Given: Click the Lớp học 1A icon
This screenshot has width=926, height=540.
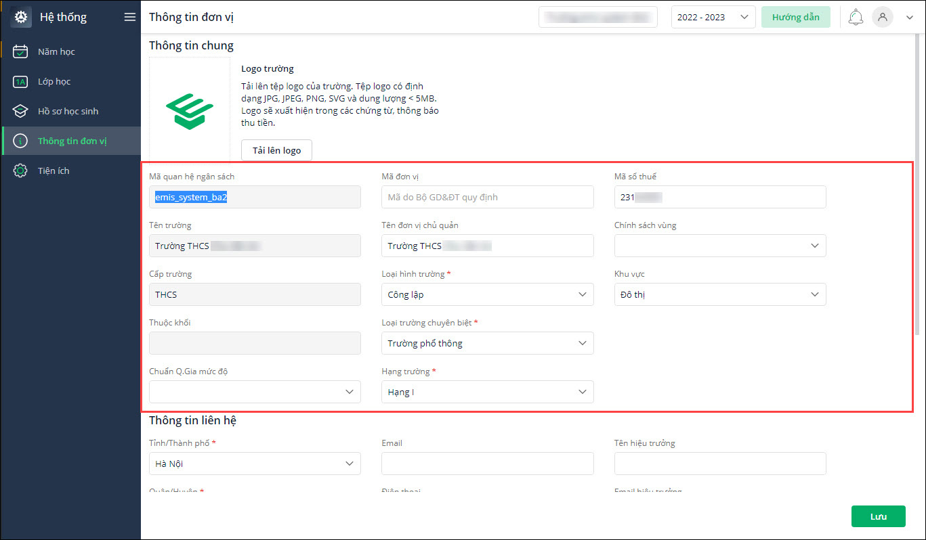Looking at the screenshot, I should (x=20, y=81).
